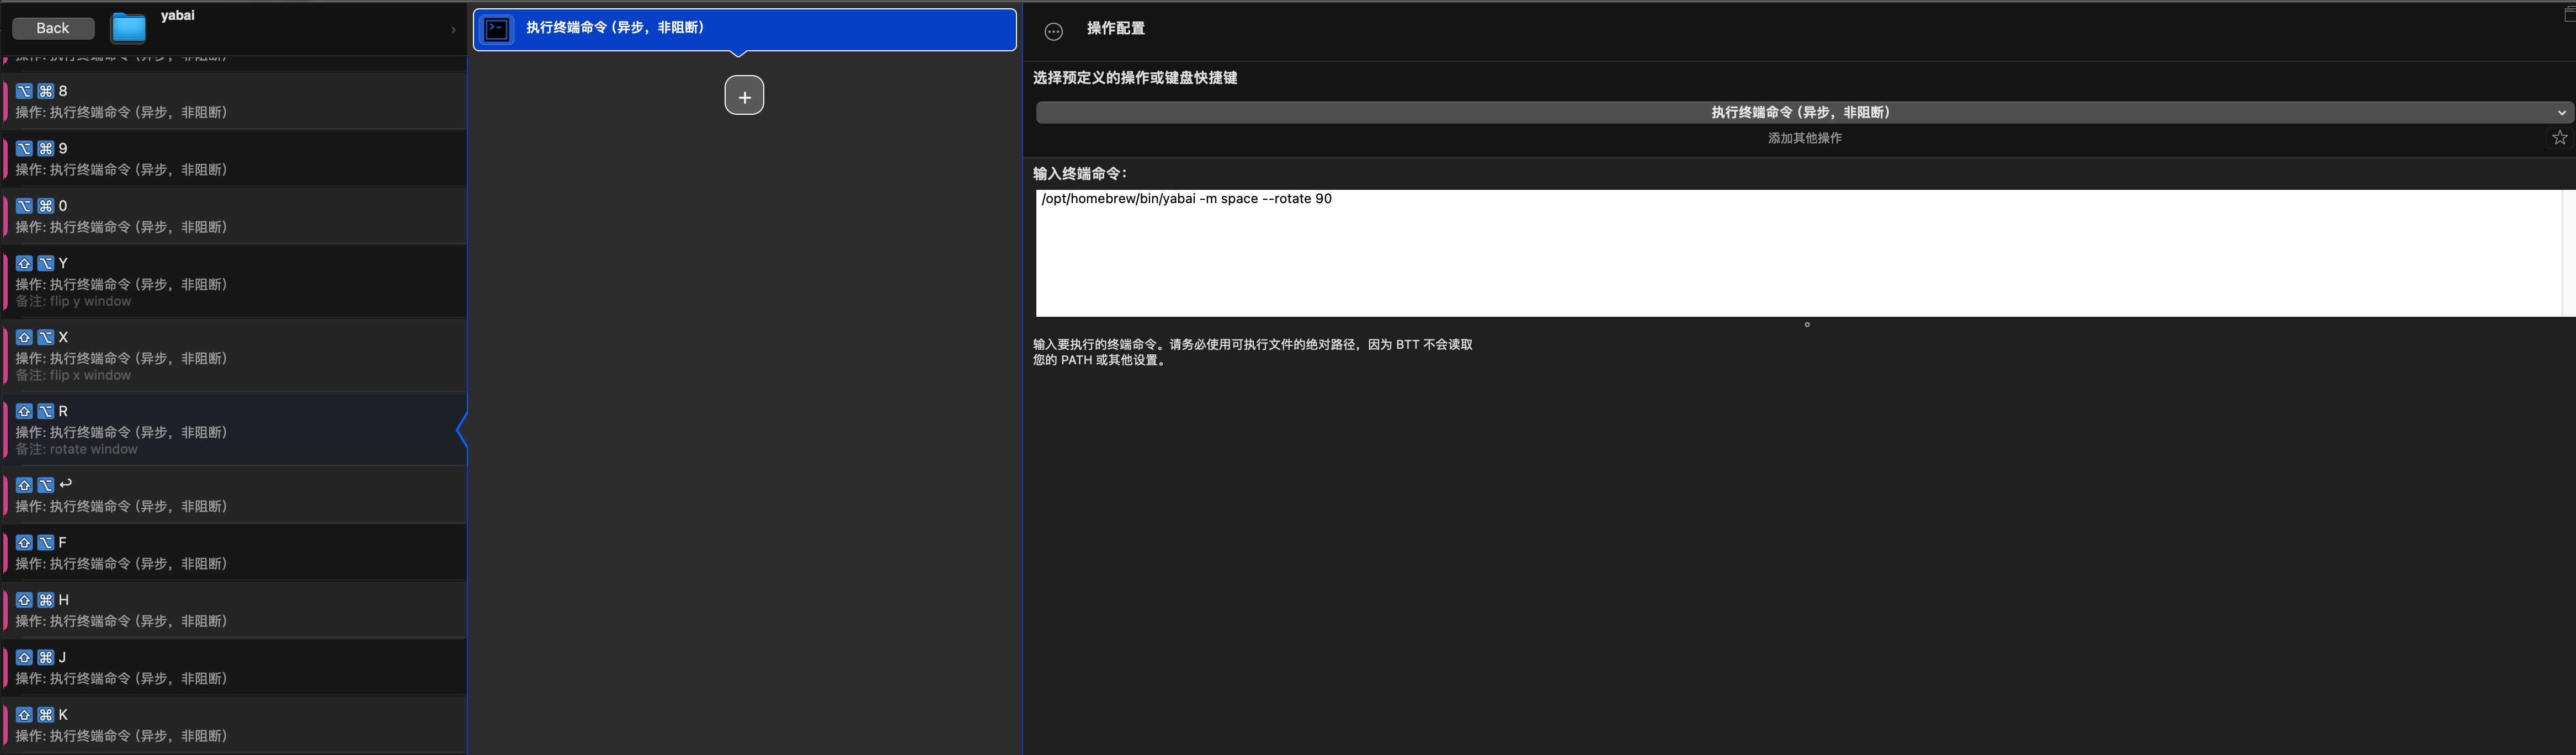Image resolution: width=2576 pixels, height=755 pixels.
Task: Open the 执行终端命令 action dropdown
Action: click(x=1799, y=112)
